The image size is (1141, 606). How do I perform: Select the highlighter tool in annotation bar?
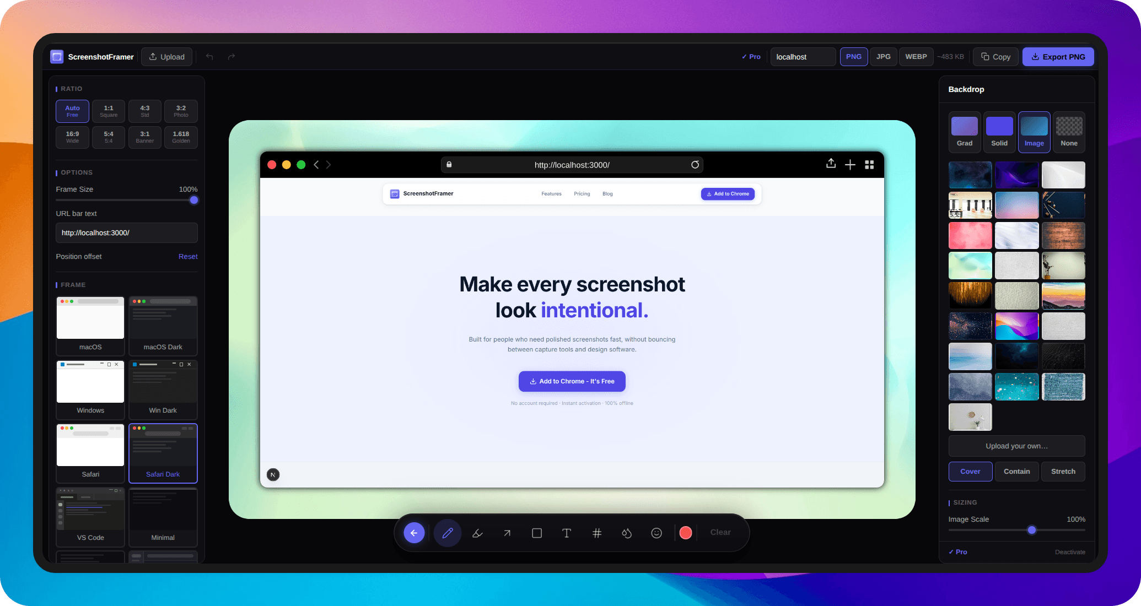tap(477, 533)
